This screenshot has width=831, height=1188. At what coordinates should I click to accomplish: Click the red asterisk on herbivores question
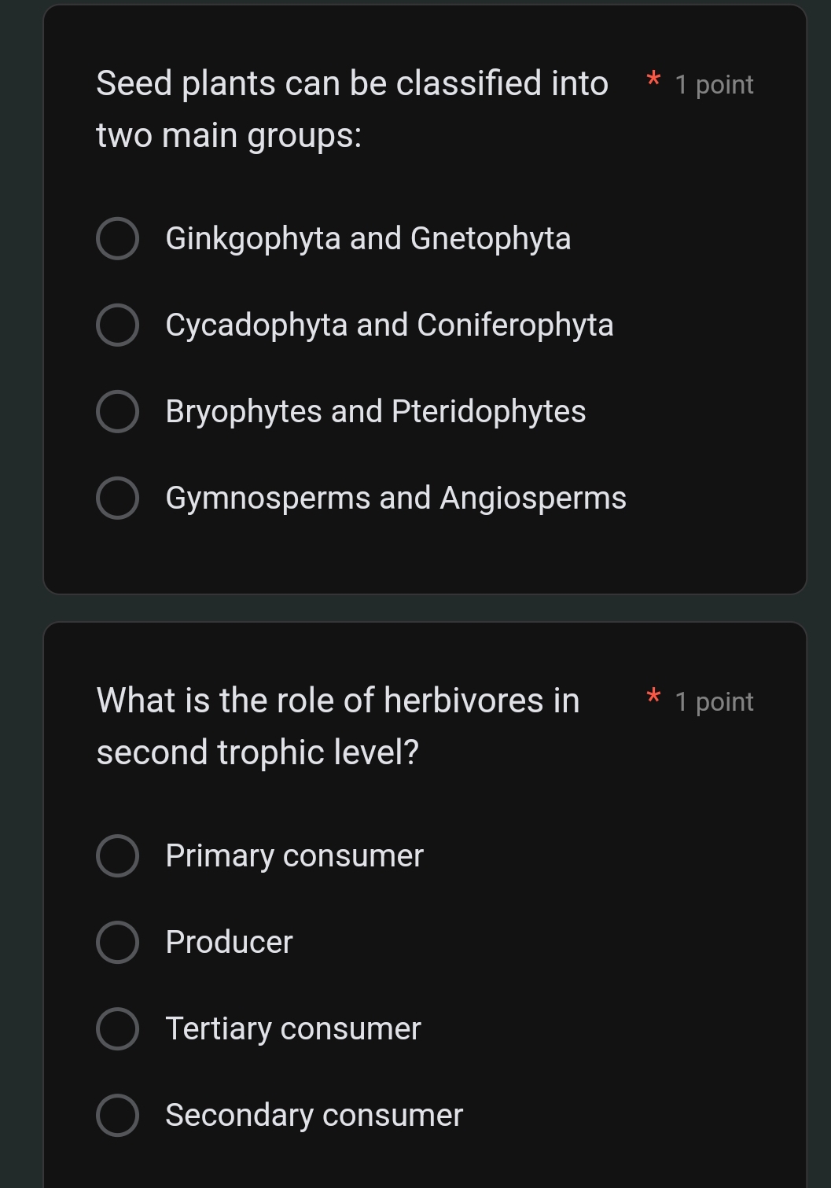pos(653,697)
